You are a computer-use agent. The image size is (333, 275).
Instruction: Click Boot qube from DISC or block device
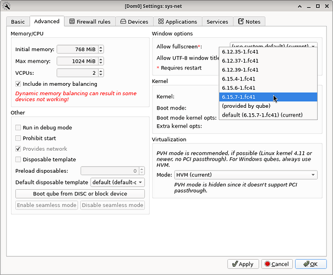(80, 194)
